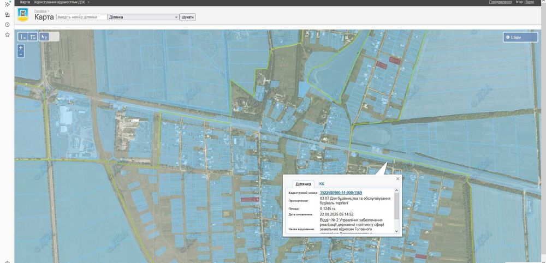Select the distance measurement tool

[x=23, y=37]
